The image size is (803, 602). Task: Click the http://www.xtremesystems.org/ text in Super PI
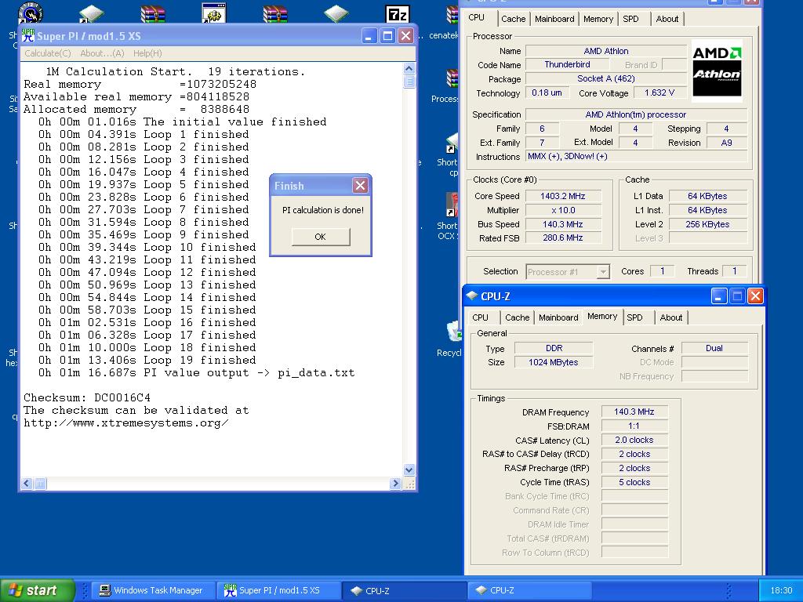126,422
